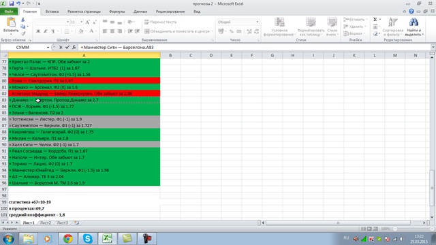Click the vertical scrollbar

tap(432, 188)
